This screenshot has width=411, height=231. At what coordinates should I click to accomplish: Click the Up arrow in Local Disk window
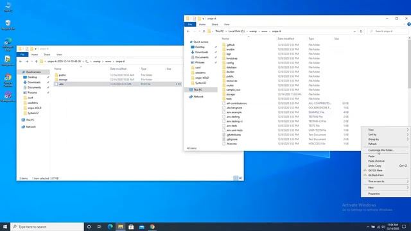pyautogui.click(x=204, y=31)
